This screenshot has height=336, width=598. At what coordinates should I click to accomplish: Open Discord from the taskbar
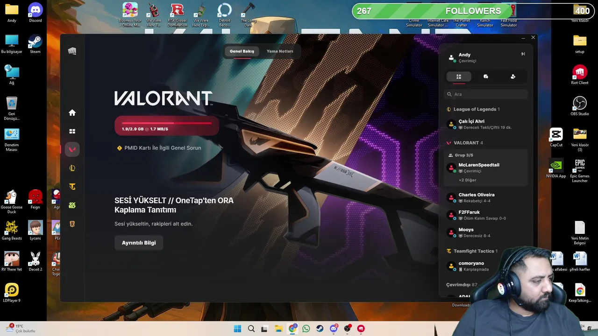point(334,329)
